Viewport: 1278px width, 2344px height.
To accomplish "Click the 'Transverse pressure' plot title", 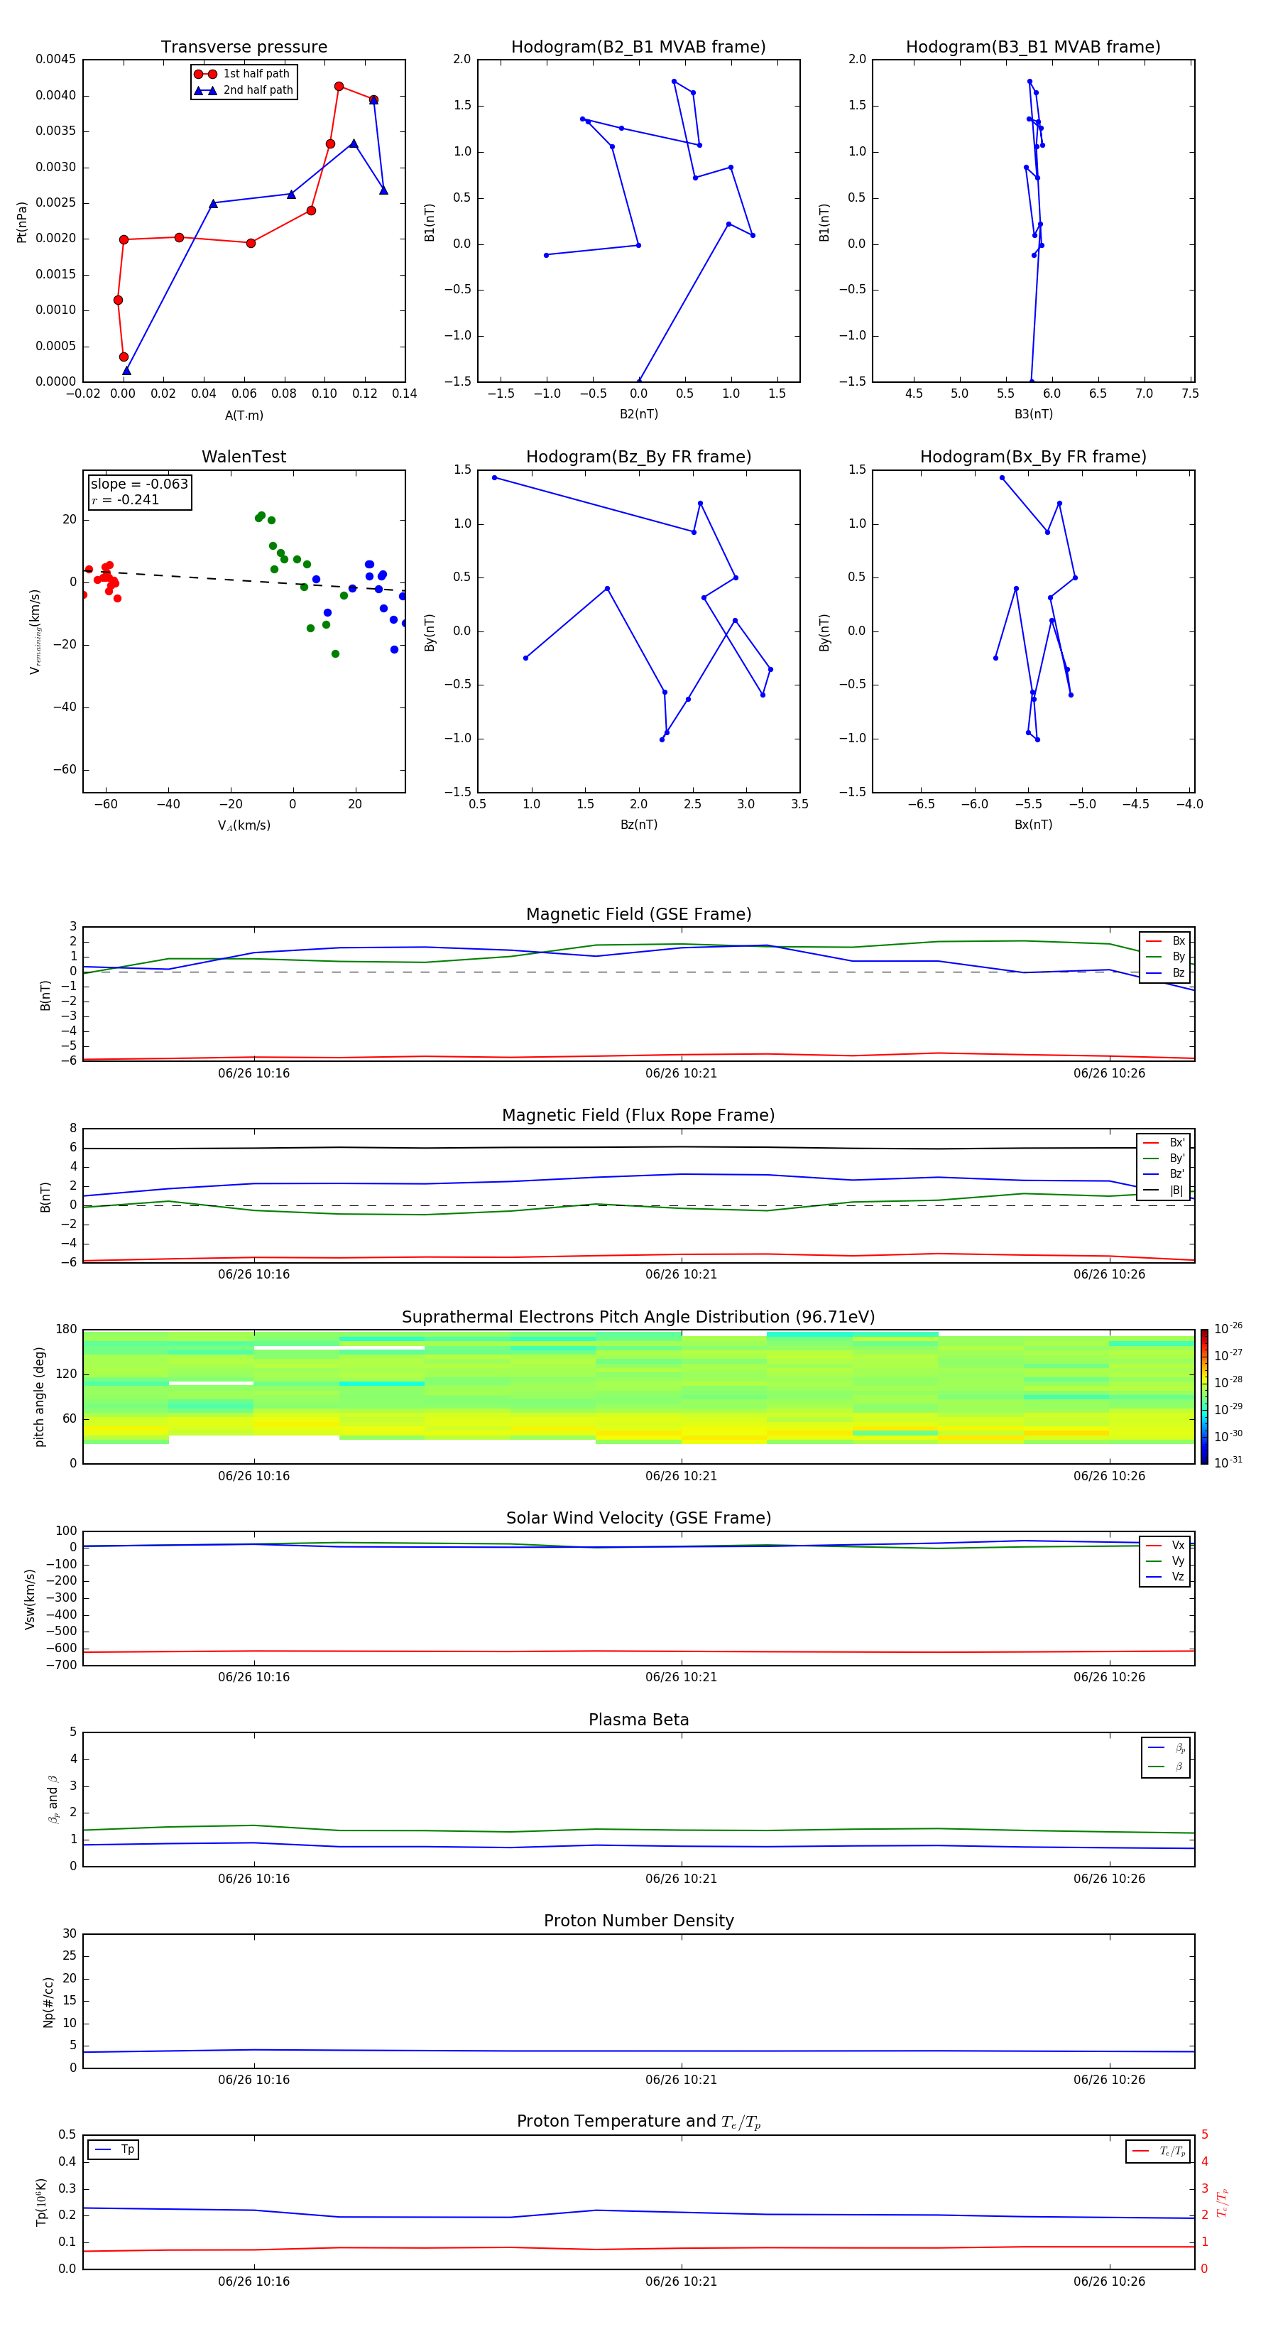I will (x=244, y=48).
